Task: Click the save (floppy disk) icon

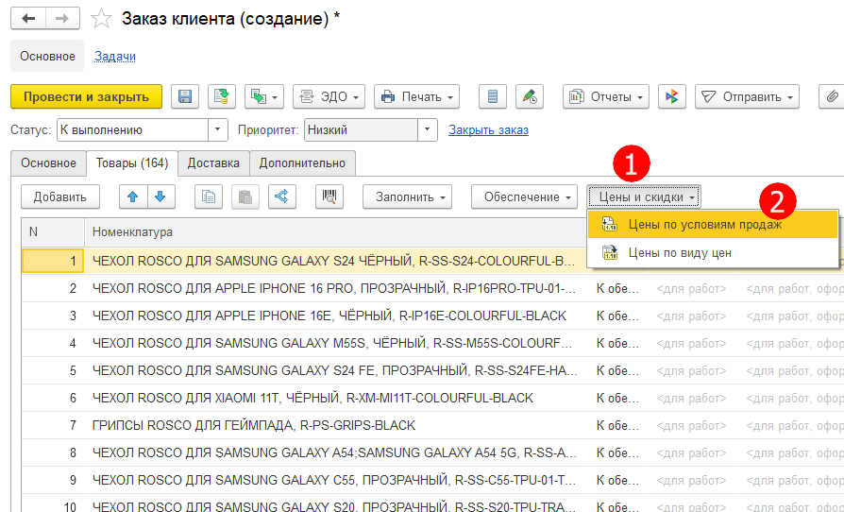Action: click(185, 96)
